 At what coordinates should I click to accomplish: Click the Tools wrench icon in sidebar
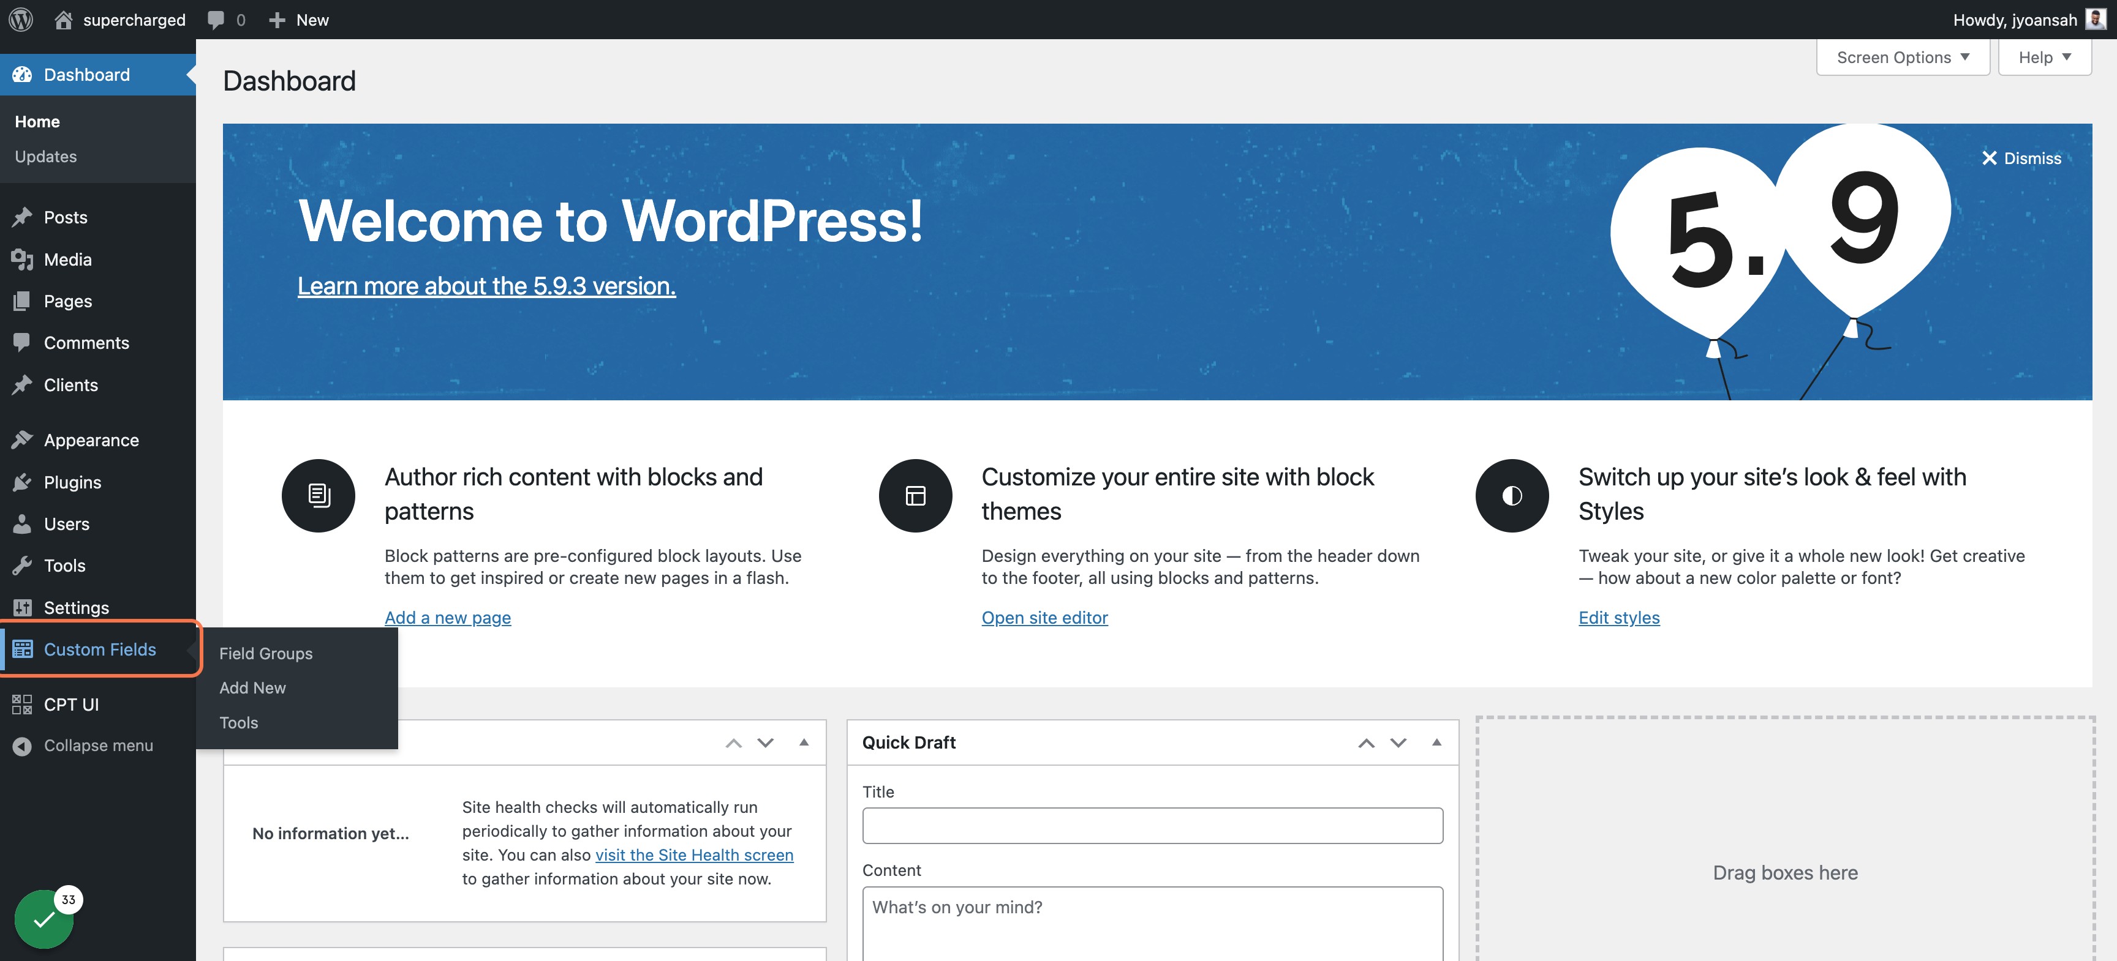pyautogui.click(x=22, y=565)
